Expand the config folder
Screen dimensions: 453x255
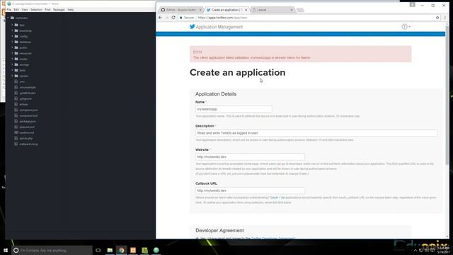[12, 36]
